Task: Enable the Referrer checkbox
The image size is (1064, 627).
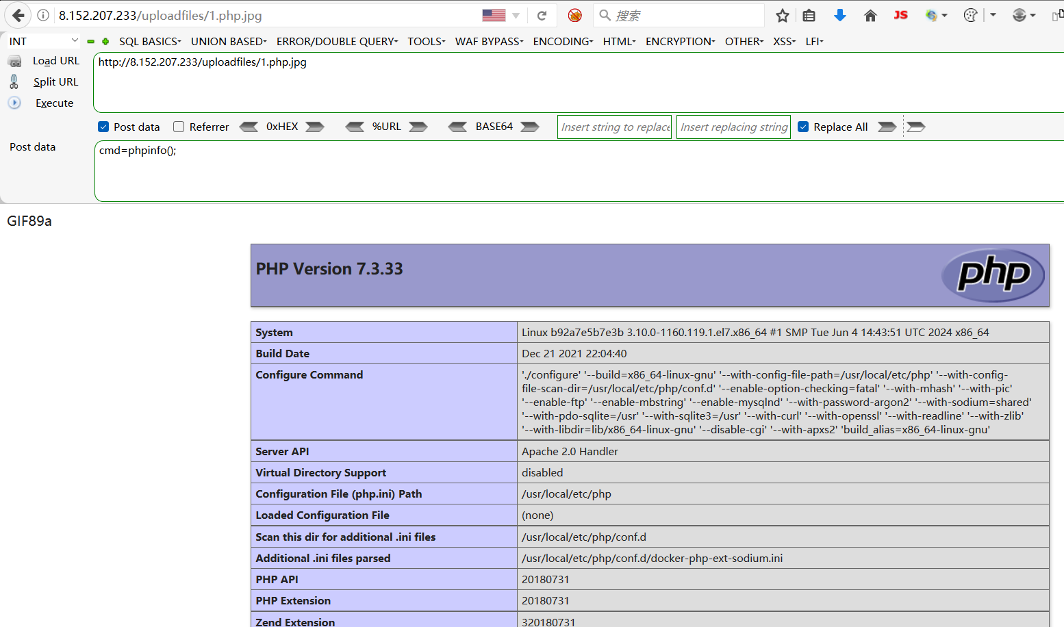Action: [x=179, y=127]
